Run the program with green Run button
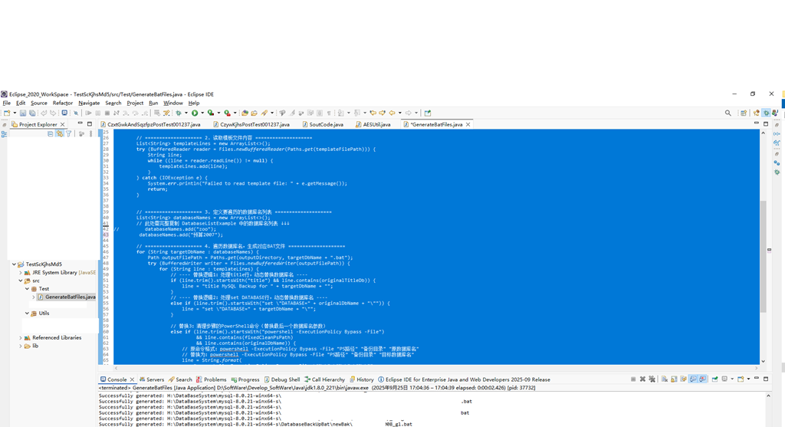This screenshot has height=427, width=785. tap(195, 113)
